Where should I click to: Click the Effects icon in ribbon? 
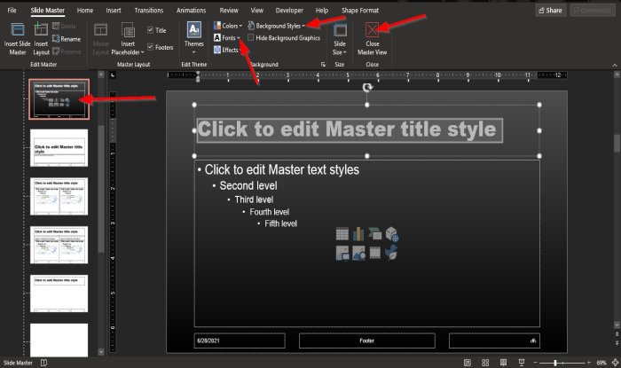pos(217,50)
